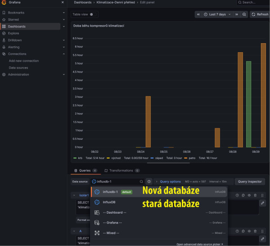Toggle the Table view switch
Viewport: 270px width, 246px height.
(x=93, y=14)
